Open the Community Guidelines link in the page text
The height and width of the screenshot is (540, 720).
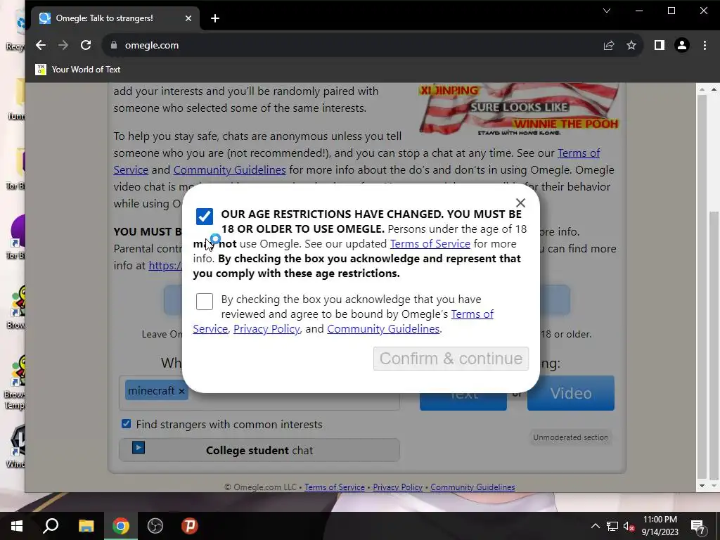coord(230,170)
